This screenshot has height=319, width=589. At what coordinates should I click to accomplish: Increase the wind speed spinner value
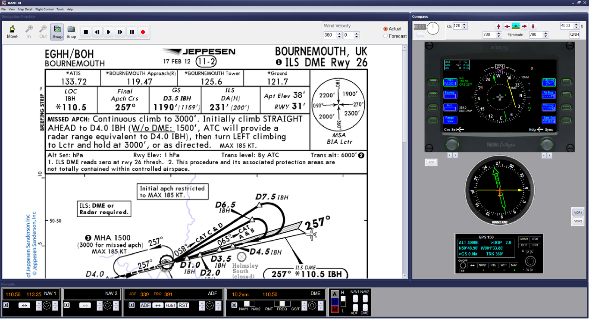coord(357,34)
